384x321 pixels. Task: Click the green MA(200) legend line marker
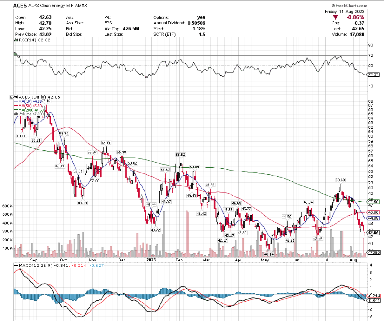pyautogui.click(x=16, y=110)
